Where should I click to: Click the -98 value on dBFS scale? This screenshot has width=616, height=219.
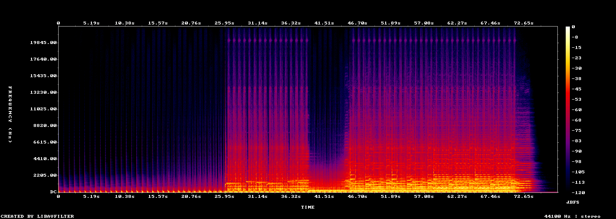pyautogui.click(x=577, y=162)
